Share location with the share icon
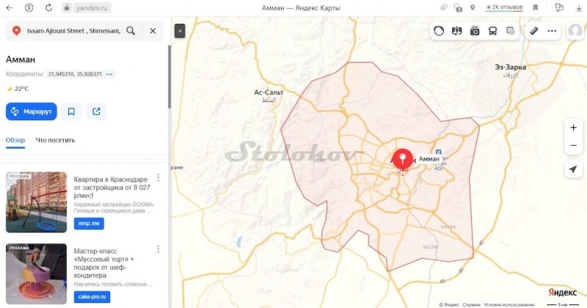Image resolution: width=587 pixels, height=308 pixels. (x=96, y=111)
